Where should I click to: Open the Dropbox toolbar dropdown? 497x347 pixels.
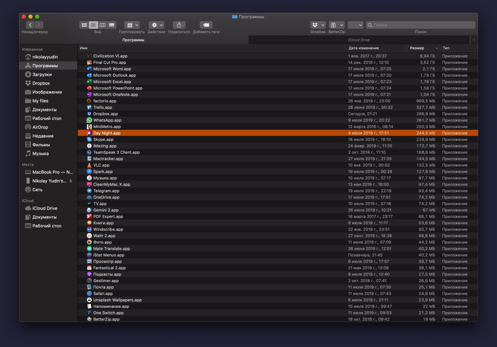(318, 25)
